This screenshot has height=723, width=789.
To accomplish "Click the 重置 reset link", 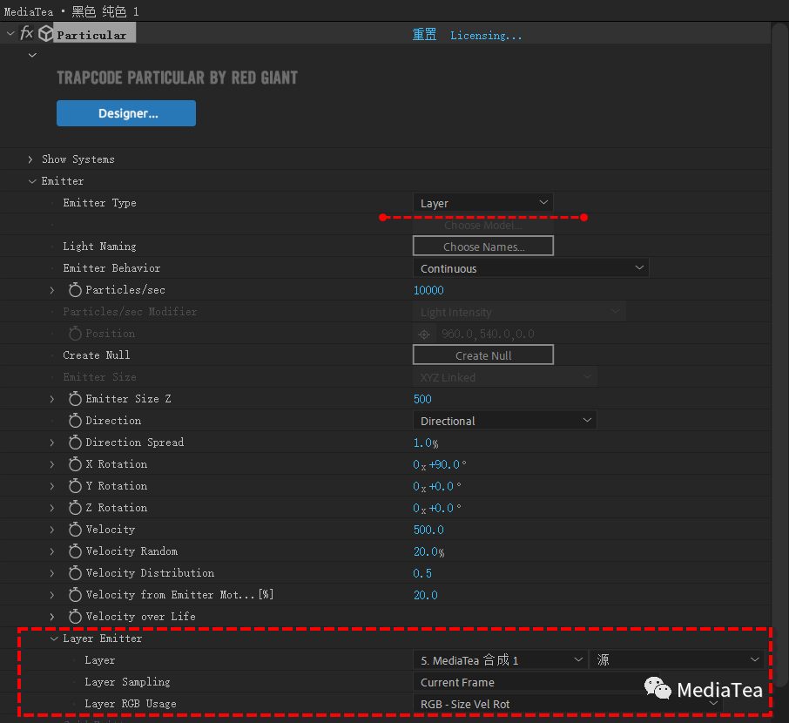I will click(424, 35).
